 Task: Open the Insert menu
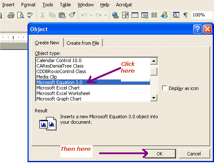point(8,5)
